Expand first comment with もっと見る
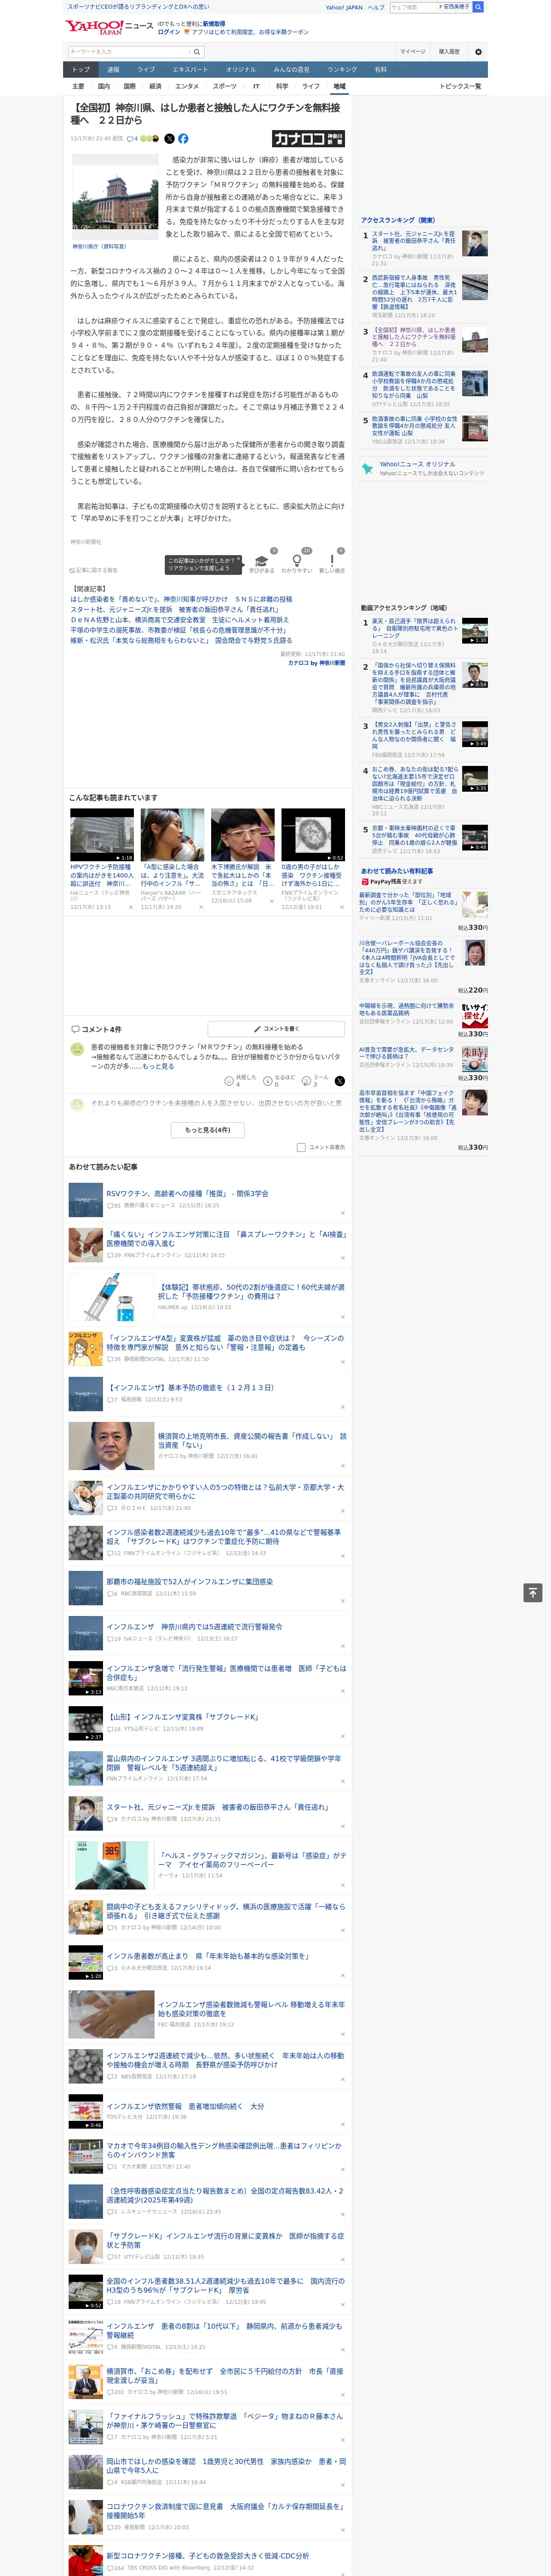The image size is (551, 2576). [x=158, y=1066]
